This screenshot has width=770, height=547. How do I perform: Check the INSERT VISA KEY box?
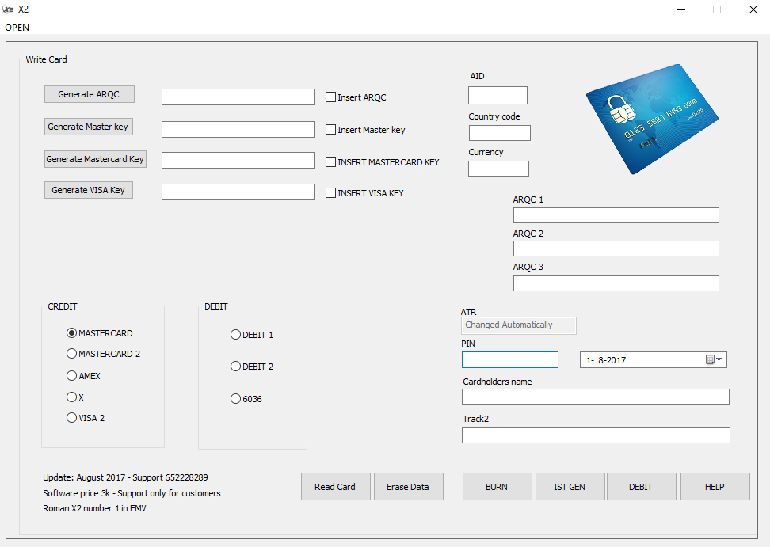click(x=330, y=193)
